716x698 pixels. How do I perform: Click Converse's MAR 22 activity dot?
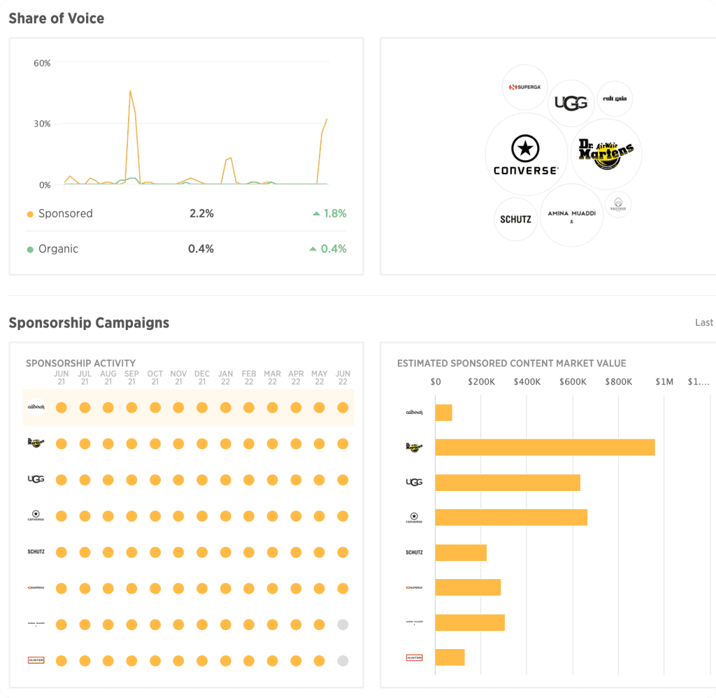coord(272,516)
